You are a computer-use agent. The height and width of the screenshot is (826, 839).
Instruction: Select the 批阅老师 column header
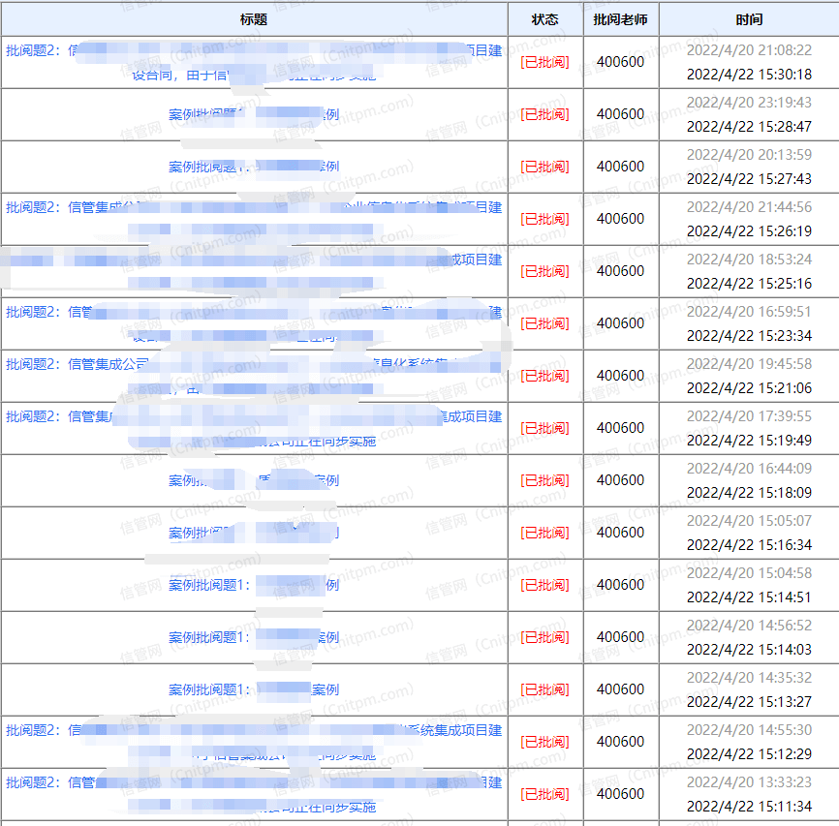(620, 19)
